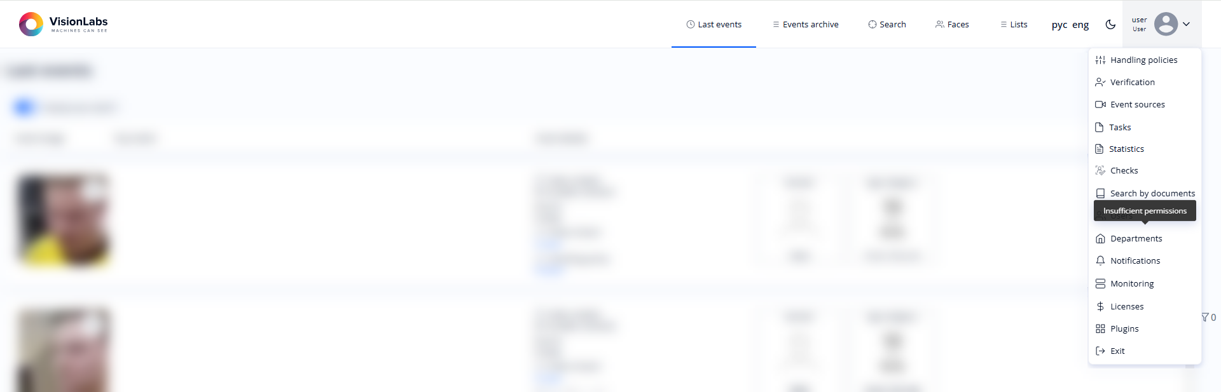1221x392 pixels.
Task: Click the Notifications bell icon
Action: (x=1100, y=260)
